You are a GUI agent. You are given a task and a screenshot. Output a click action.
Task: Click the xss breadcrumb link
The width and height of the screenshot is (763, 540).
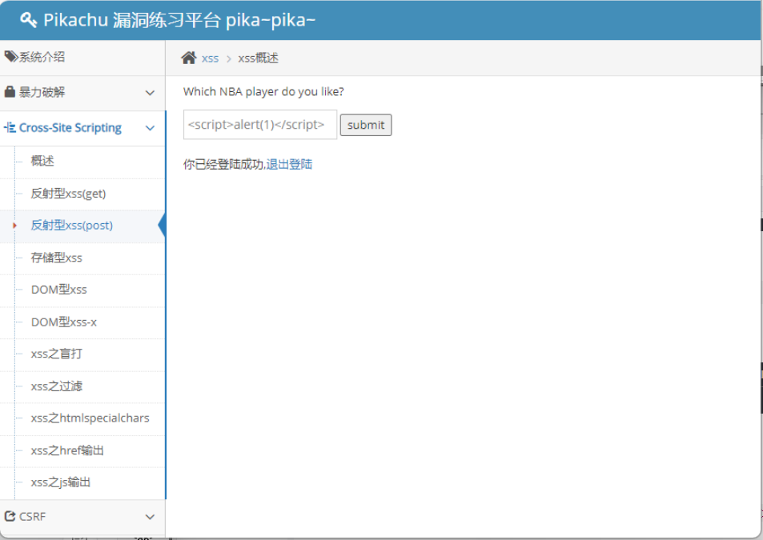[x=211, y=58]
